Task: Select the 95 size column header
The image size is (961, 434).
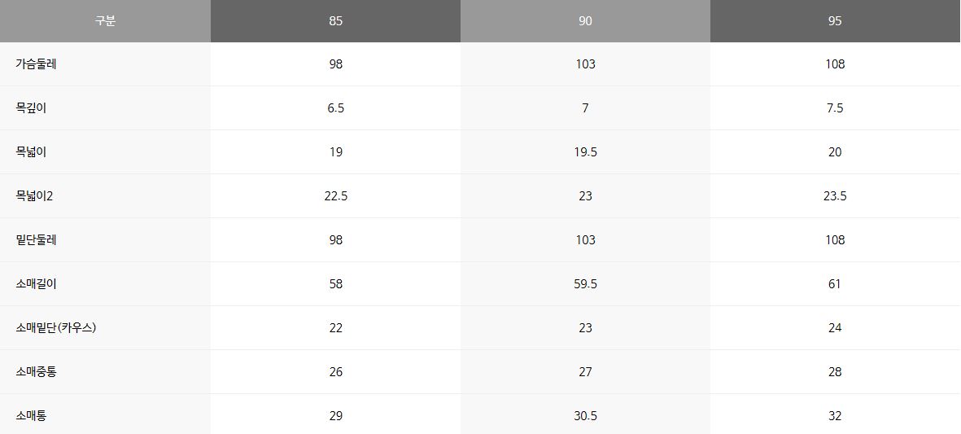Action: click(835, 21)
